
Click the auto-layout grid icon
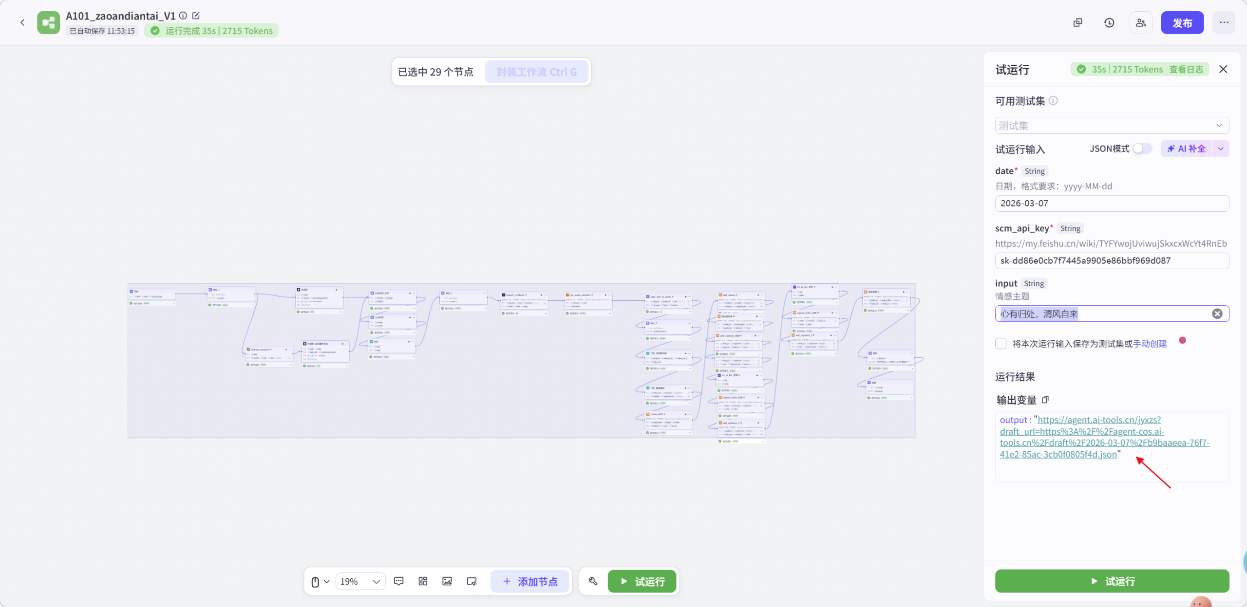click(x=423, y=581)
